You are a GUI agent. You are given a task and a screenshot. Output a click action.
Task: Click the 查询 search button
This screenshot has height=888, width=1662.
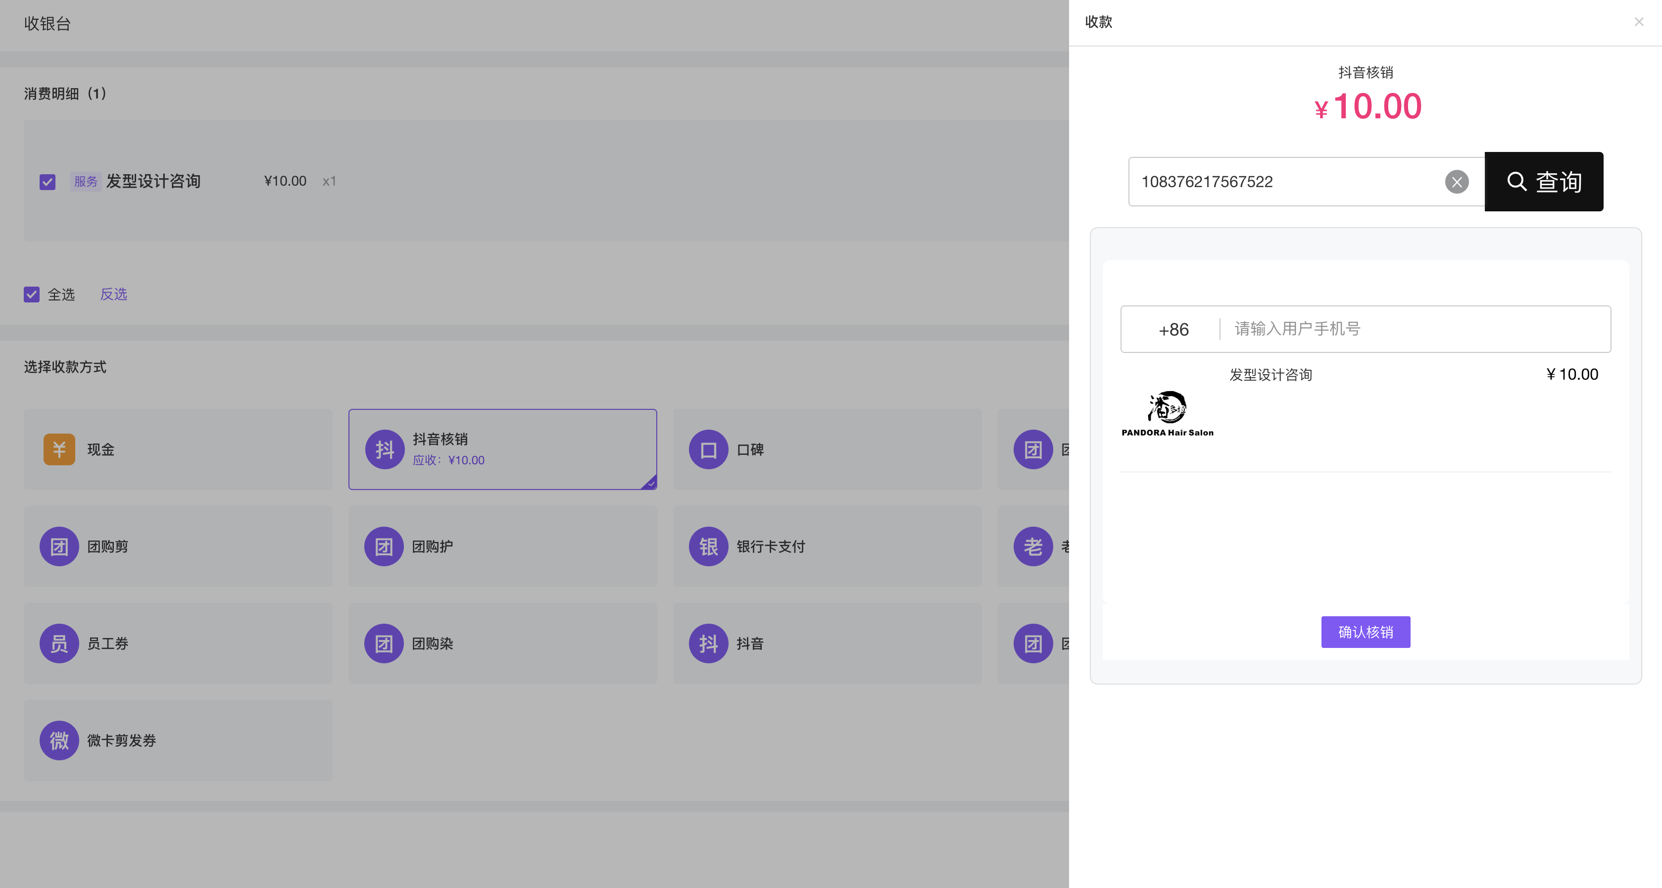click(1544, 182)
